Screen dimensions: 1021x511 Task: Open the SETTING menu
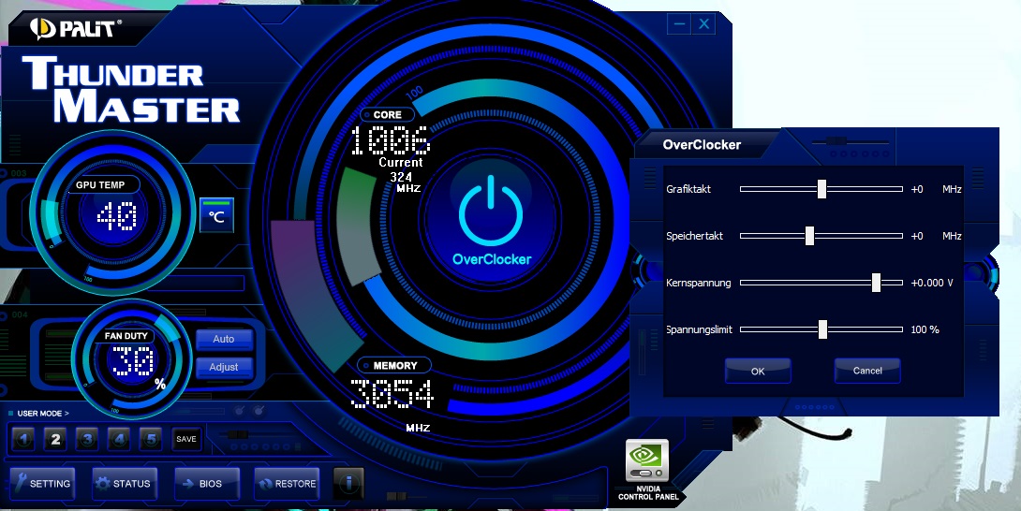(x=42, y=484)
